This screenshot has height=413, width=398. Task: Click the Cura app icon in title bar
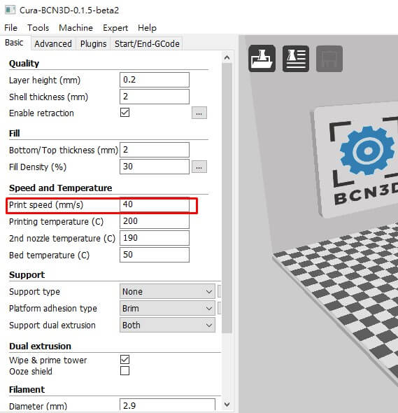pyautogui.click(x=10, y=10)
